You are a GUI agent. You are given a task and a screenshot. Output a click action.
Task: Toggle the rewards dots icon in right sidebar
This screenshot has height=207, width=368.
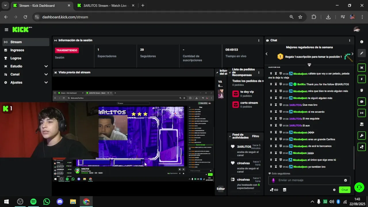click(362, 147)
